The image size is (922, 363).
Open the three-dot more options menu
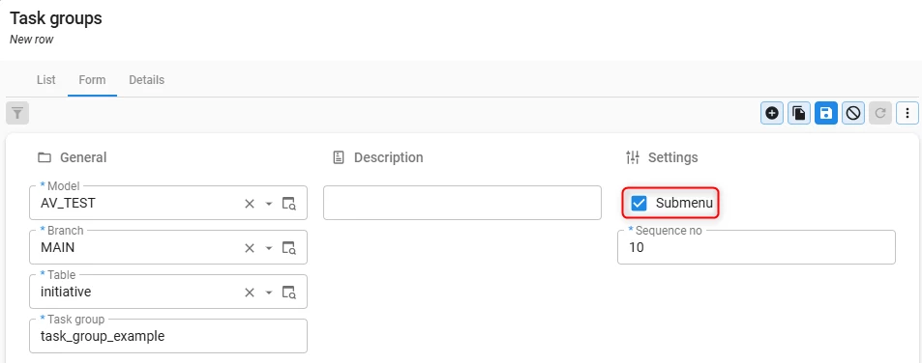(907, 113)
